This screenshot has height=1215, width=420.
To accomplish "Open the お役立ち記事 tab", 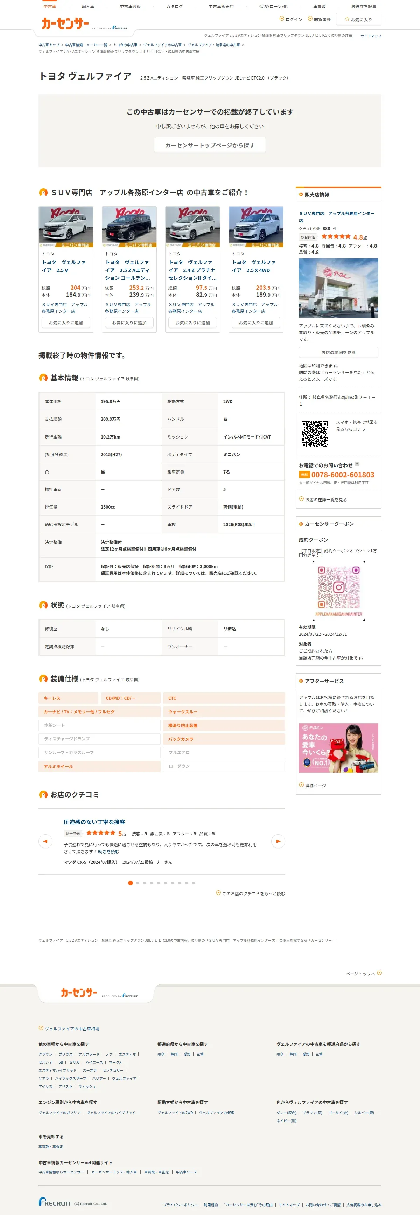I will (363, 7).
